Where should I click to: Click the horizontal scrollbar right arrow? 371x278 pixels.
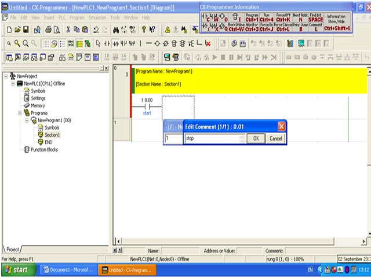[364, 242]
